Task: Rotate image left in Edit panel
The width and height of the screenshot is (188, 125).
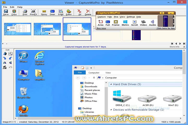Action: [10, 58]
